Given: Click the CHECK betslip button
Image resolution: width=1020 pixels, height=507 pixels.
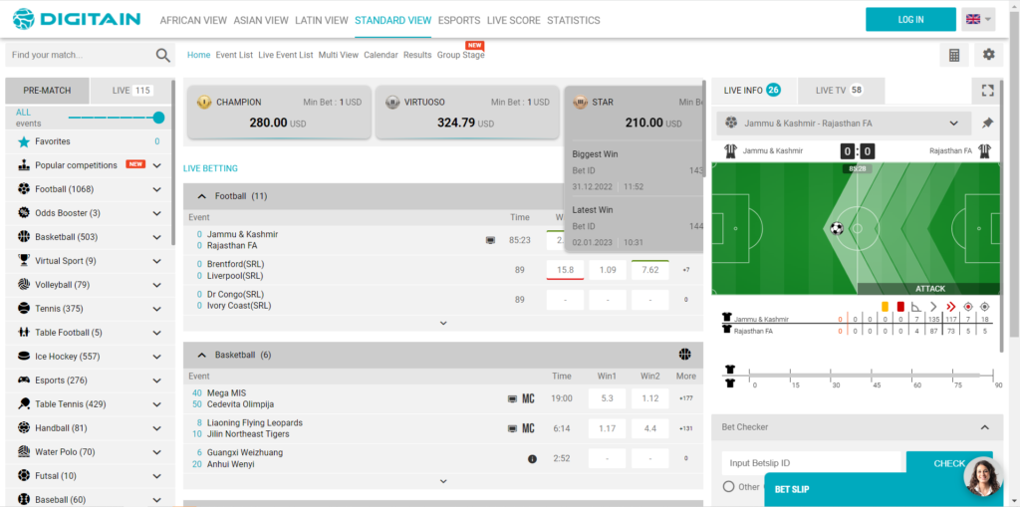Looking at the screenshot, I should [949, 463].
